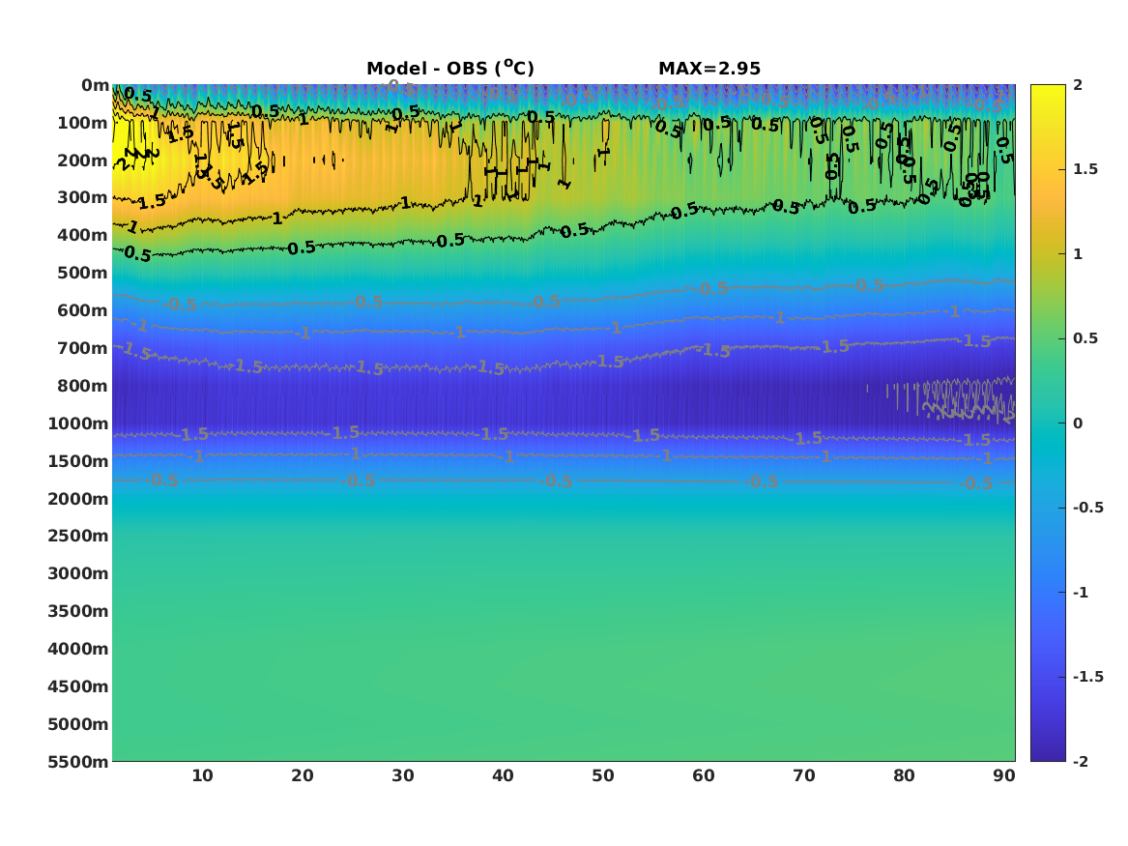
Task: Pick the "1000m" depth label
Action: [78, 423]
